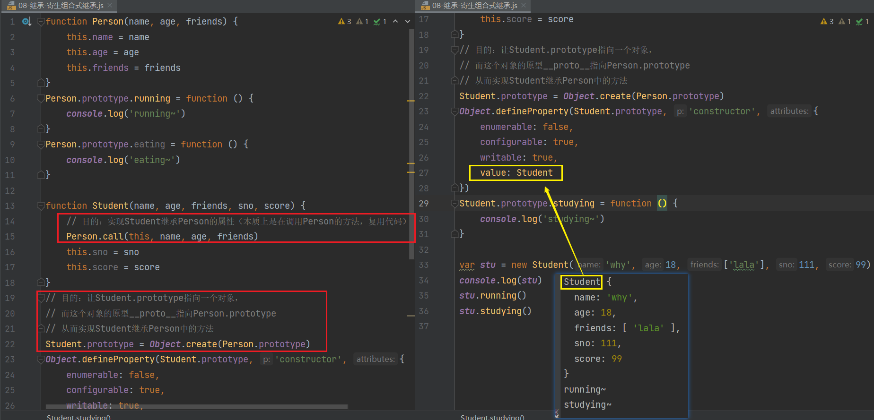Collapse Student.prototype.studying fold at line 29

coord(455,203)
